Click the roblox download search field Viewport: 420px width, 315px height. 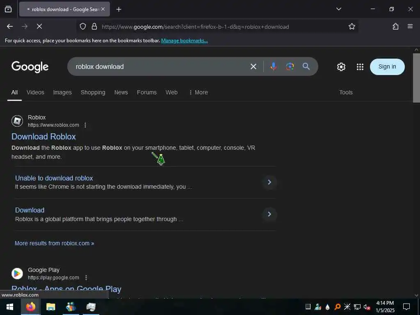pyautogui.click(x=161, y=66)
